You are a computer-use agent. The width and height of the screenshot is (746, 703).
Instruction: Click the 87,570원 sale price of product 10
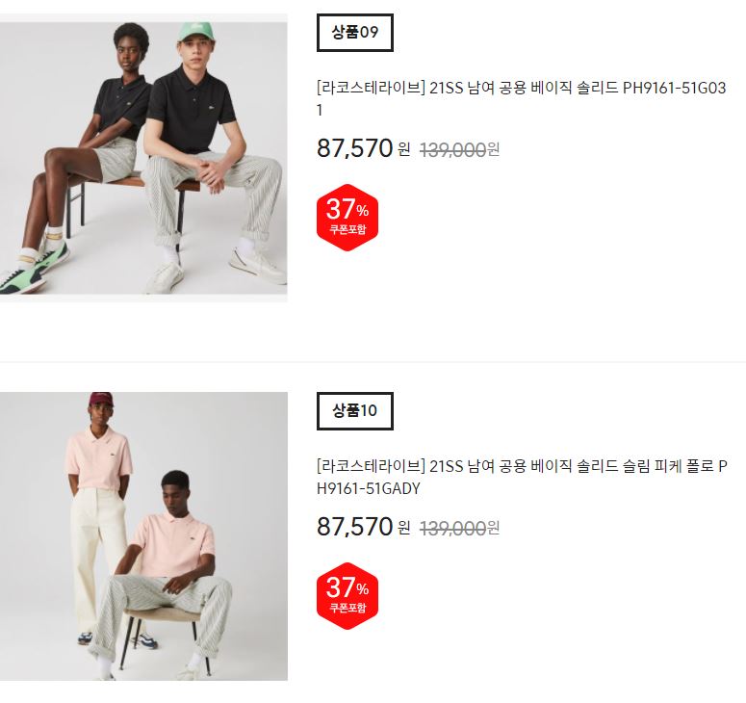coord(364,527)
